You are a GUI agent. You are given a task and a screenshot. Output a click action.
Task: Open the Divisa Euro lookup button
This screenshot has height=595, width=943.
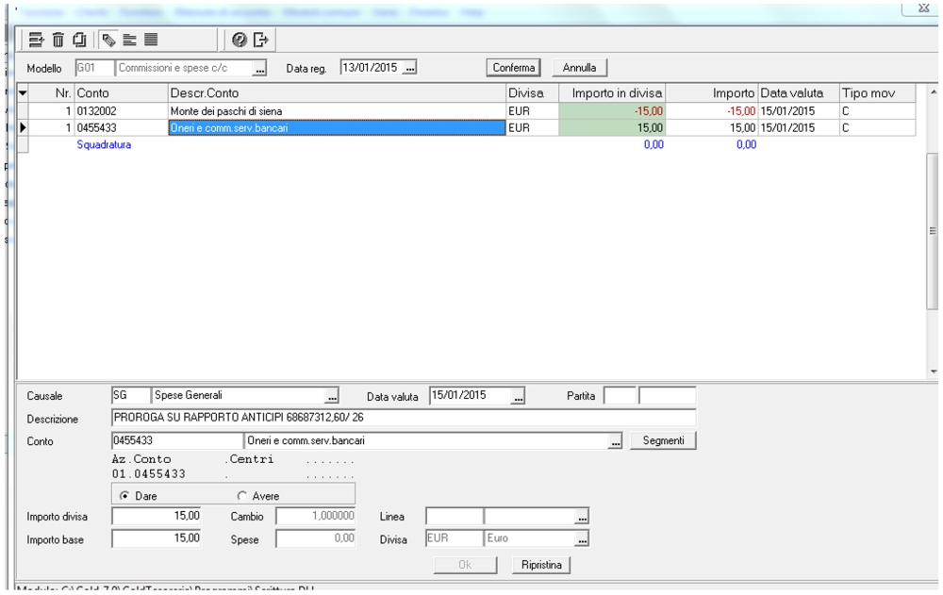pos(582,539)
